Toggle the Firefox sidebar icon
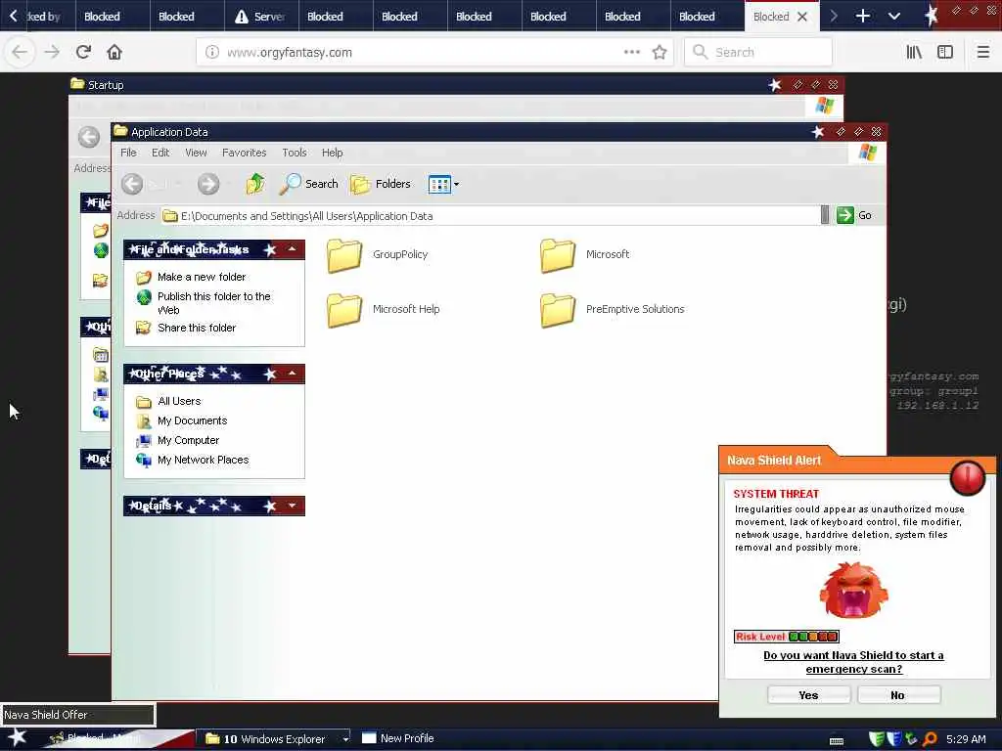 click(x=945, y=53)
